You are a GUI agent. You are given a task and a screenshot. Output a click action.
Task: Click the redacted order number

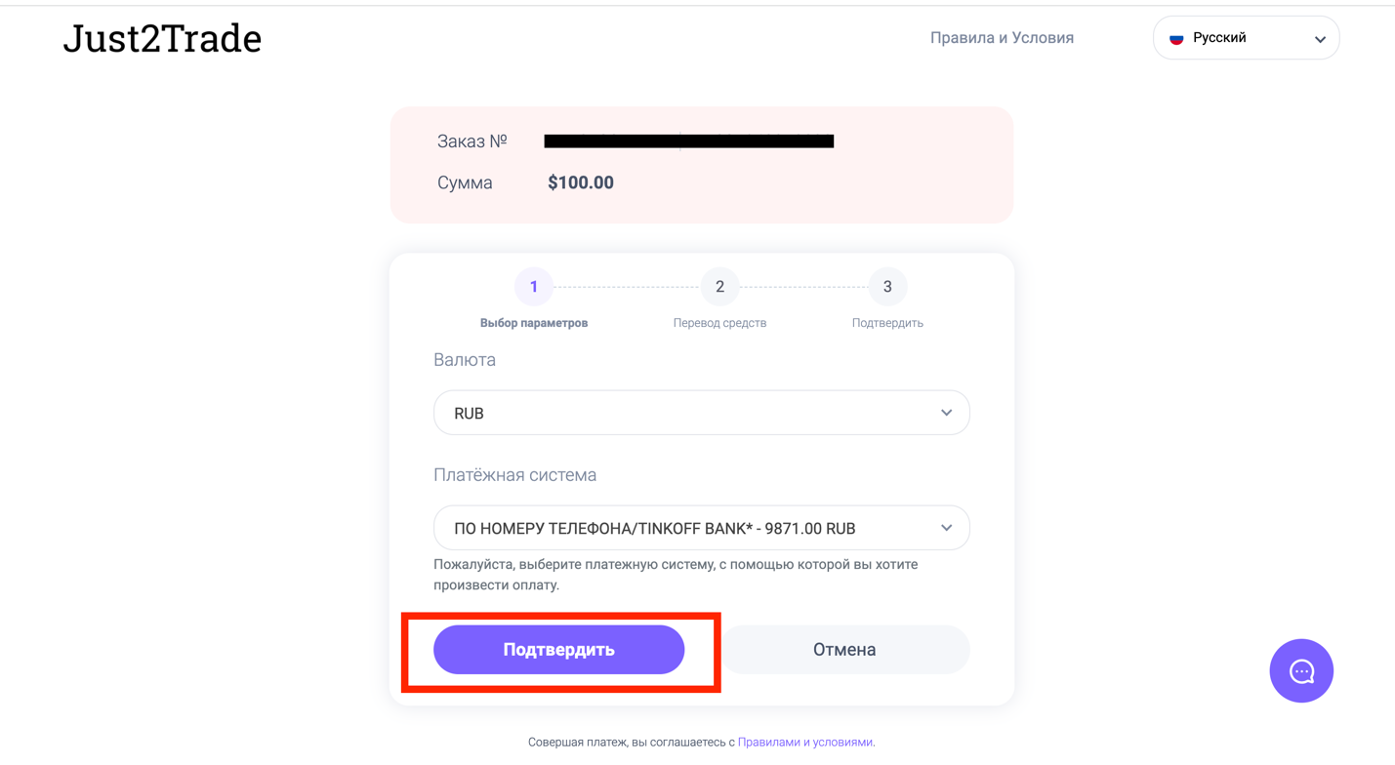688,141
